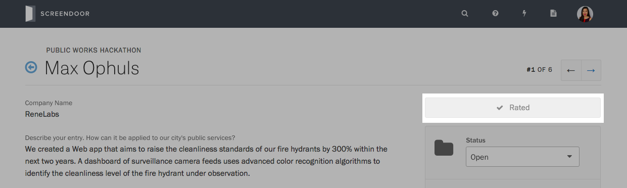Click the fire hydrant entry description text
Viewport: 627px width, 188px height.
click(206, 161)
